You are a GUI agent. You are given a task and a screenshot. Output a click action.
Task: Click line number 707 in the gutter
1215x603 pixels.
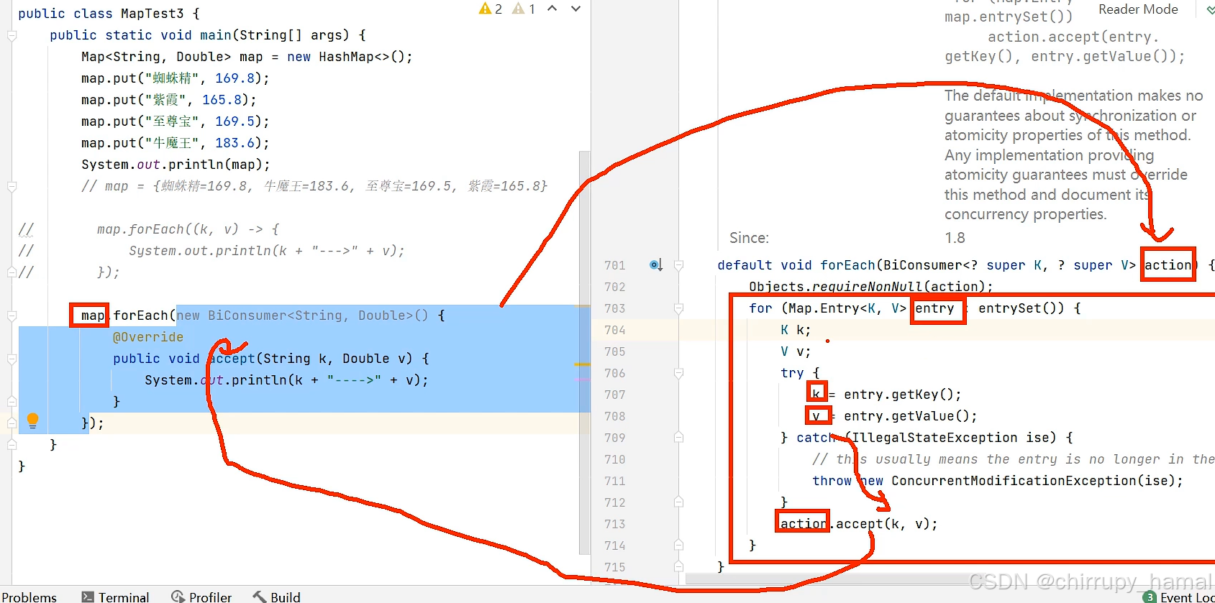[x=615, y=395]
